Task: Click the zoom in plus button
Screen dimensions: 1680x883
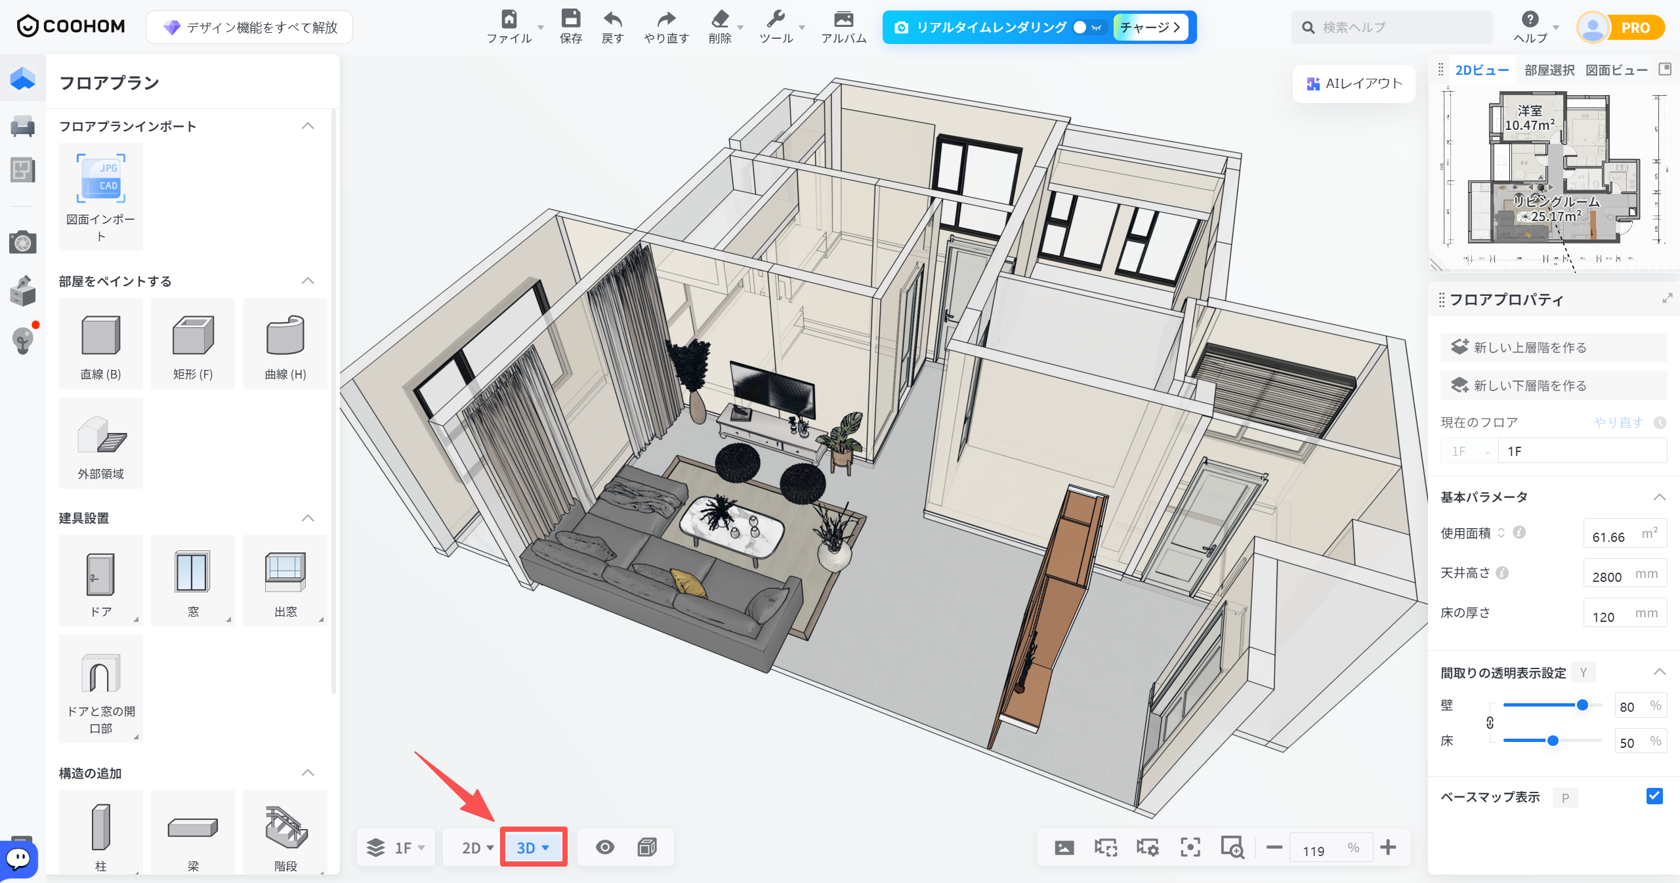Action: click(x=1388, y=848)
